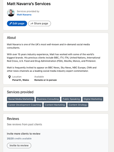The image size is (114, 152).
Task: Click the 20/20 credits available text
Action: coord(19,138)
